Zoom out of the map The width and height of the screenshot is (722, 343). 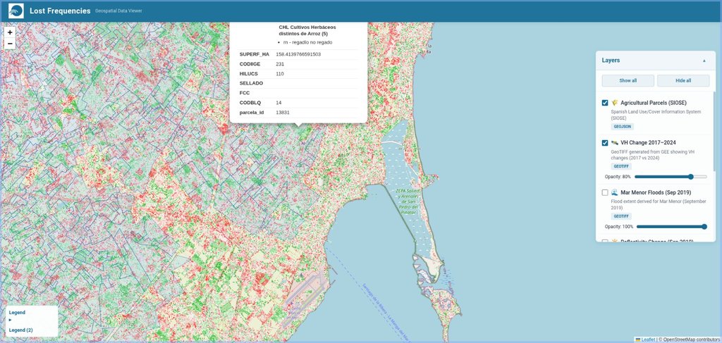pos(10,44)
